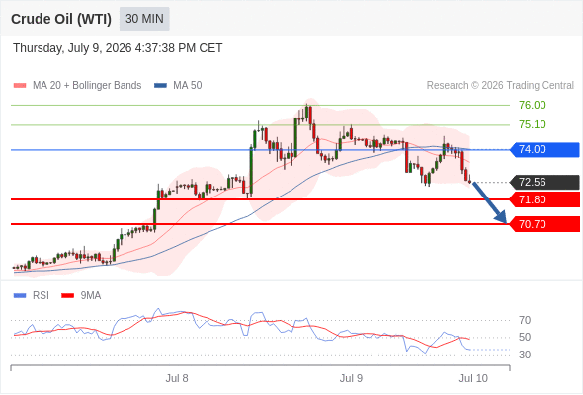583x395 pixels.
Task: Click the MA 20 + Bollinger Bands legend swatch
Action: coord(20,86)
